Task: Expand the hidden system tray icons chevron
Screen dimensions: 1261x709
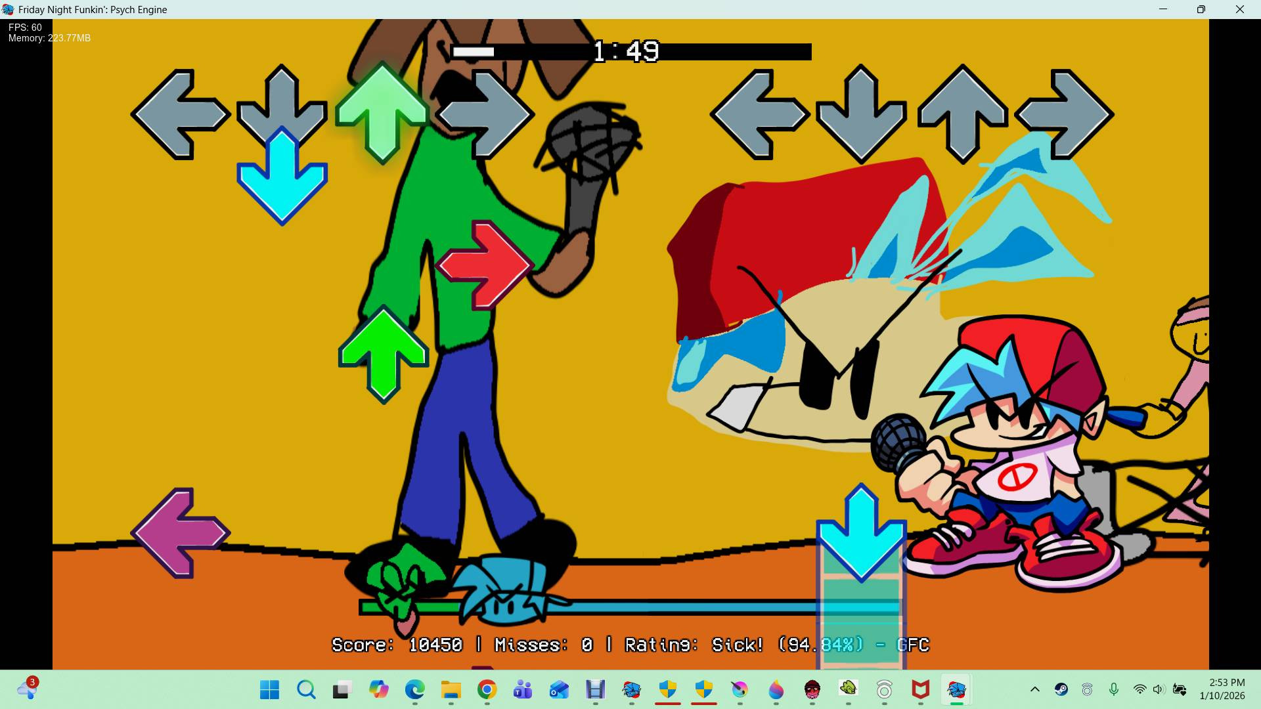Action: [x=1035, y=689]
